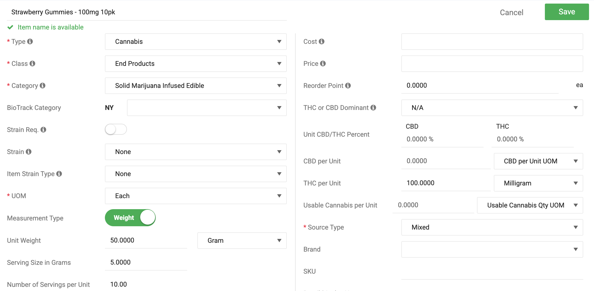The height and width of the screenshot is (291, 594).
Task: Click the Cost info icon
Action: [x=322, y=41]
